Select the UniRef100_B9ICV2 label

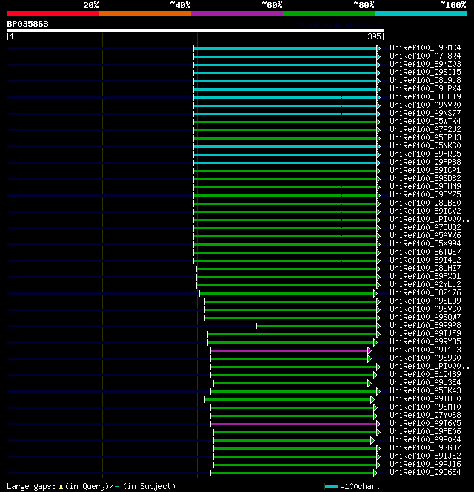[x=425, y=211]
